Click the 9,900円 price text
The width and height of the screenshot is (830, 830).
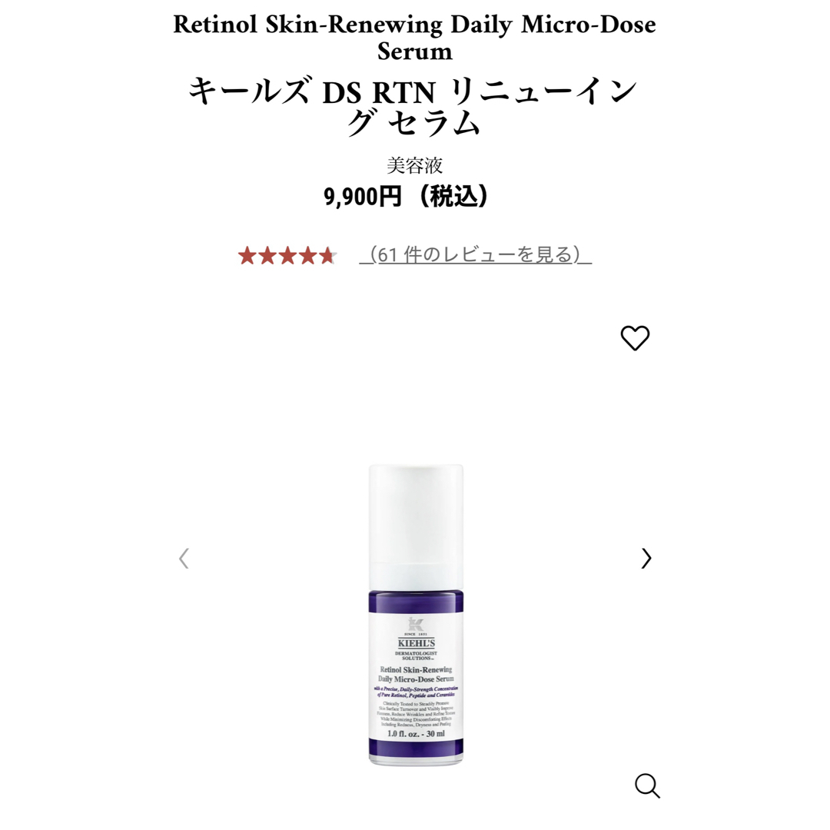click(x=363, y=197)
